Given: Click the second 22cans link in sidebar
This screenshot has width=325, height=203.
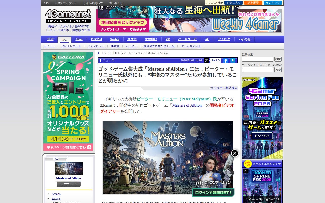Looking at the screenshot, I should pyautogui.click(x=56, y=199).
